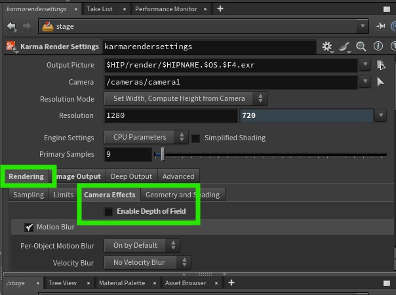Open the gear settings menu icon

coord(327,47)
